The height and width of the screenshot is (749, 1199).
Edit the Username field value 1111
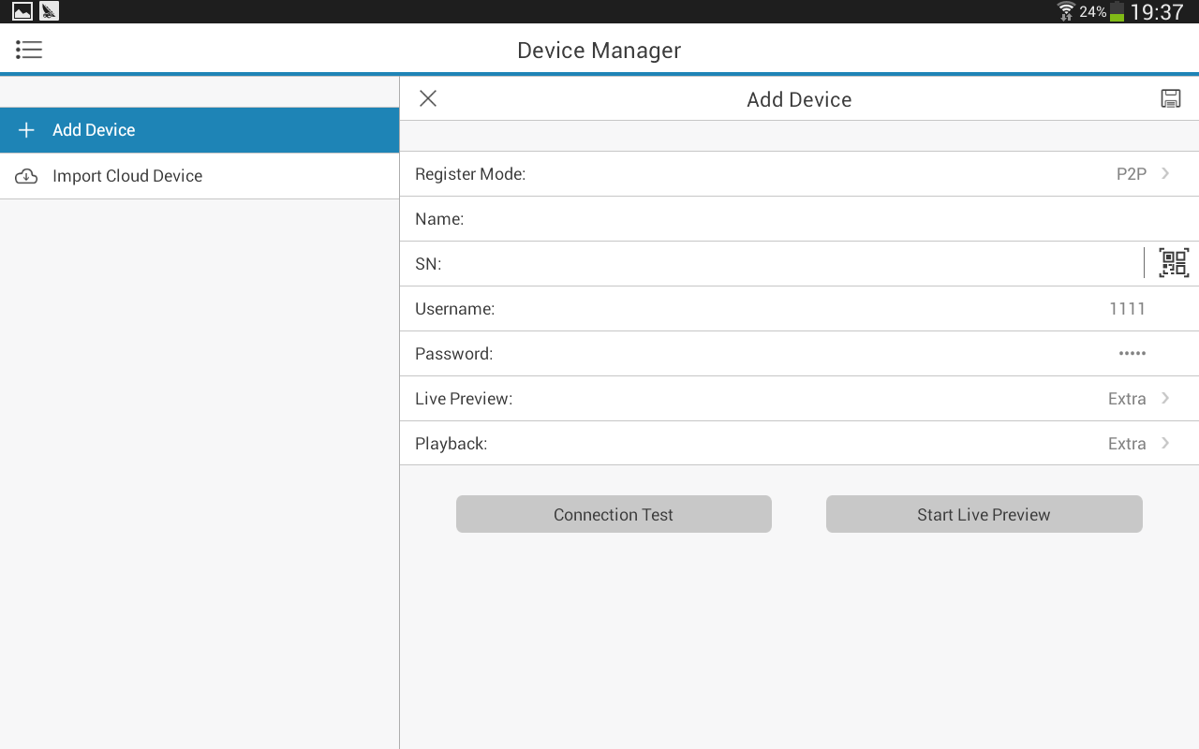[1126, 309]
